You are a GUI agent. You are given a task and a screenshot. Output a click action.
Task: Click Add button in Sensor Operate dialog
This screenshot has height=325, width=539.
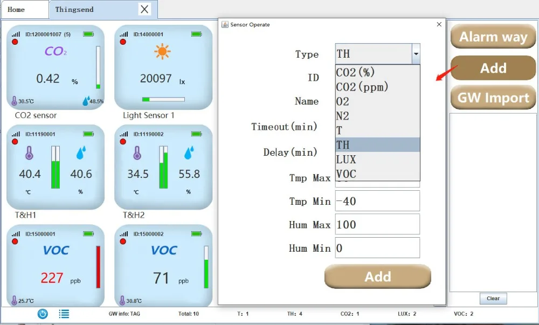point(377,276)
